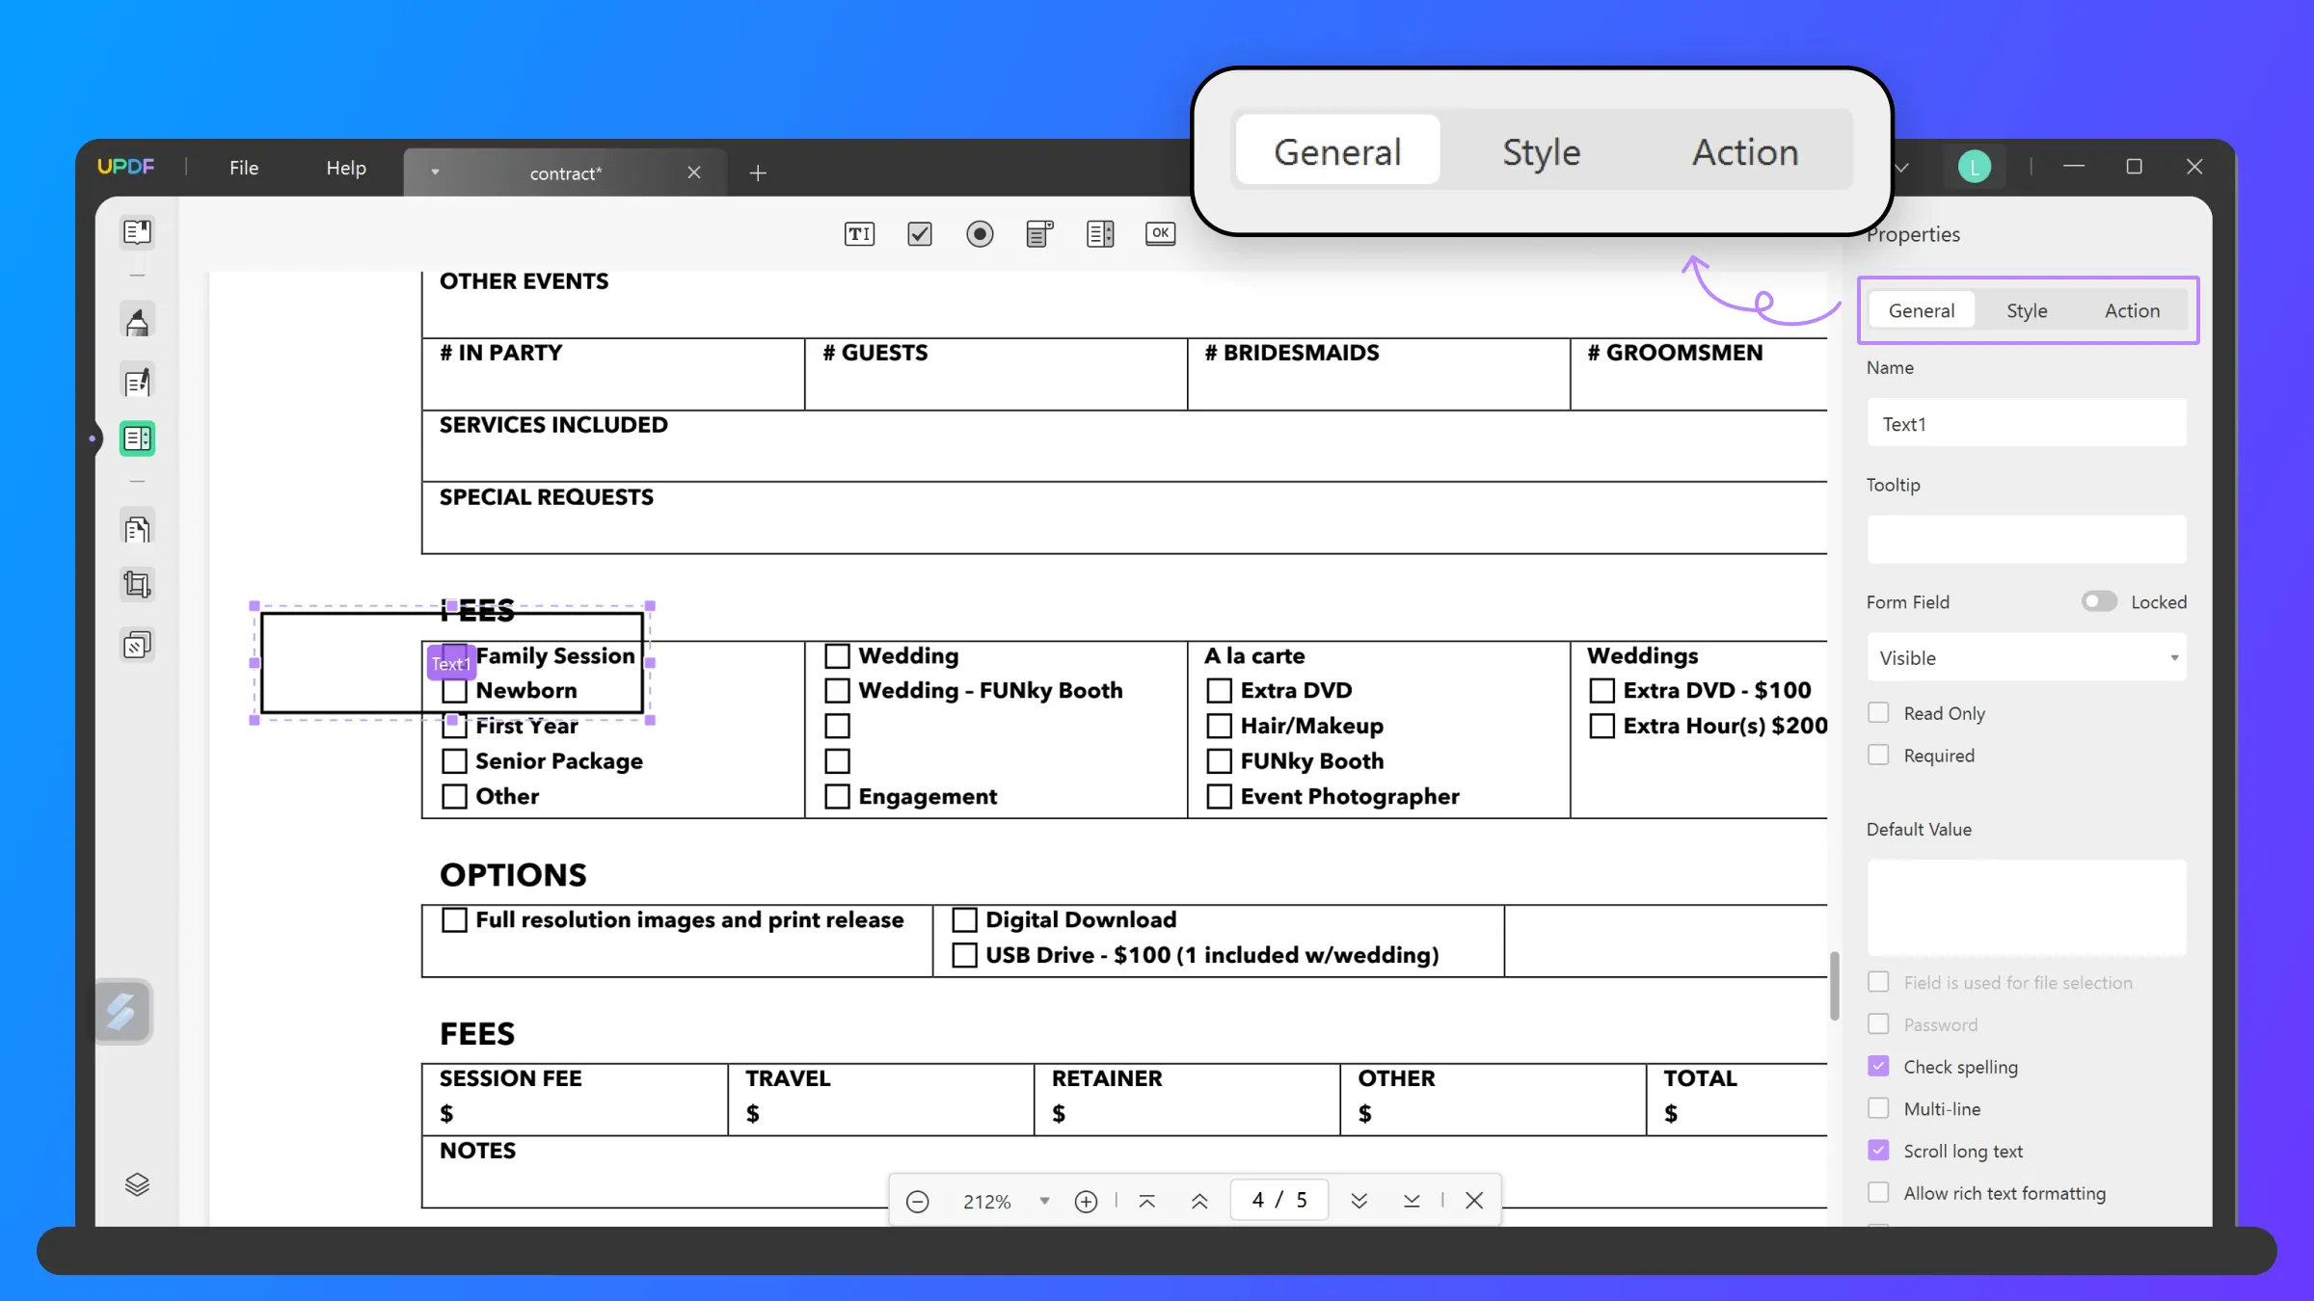Select the Radio Button tool in toolbar
The image size is (2314, 1301).
(981, 233)
